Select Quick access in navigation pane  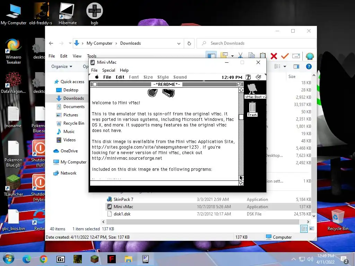[69, 82]
